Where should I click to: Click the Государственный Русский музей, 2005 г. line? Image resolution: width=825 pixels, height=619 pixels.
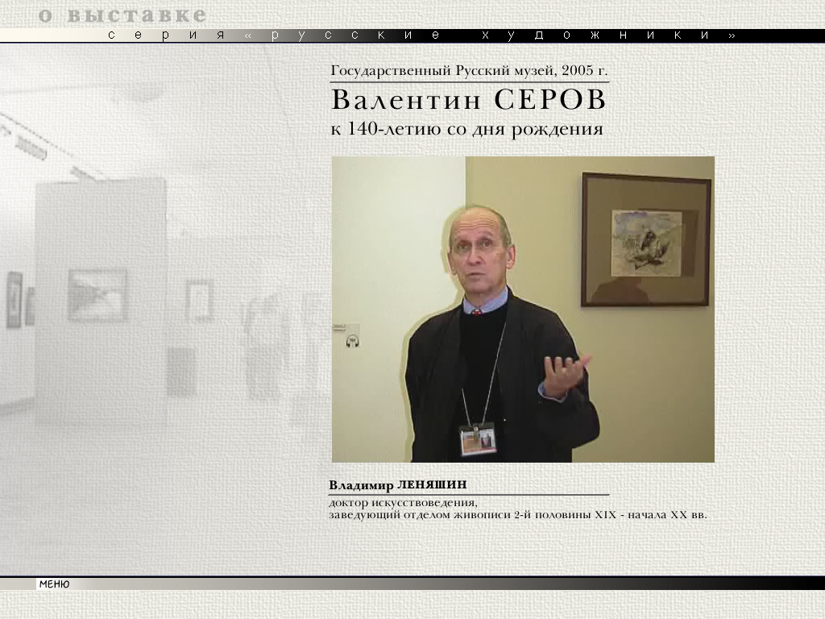click(x=469, y=71)
